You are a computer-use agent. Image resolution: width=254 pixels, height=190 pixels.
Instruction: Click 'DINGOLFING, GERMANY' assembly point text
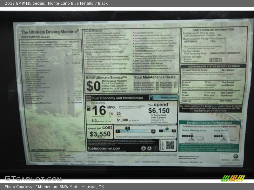coord(225,53)
